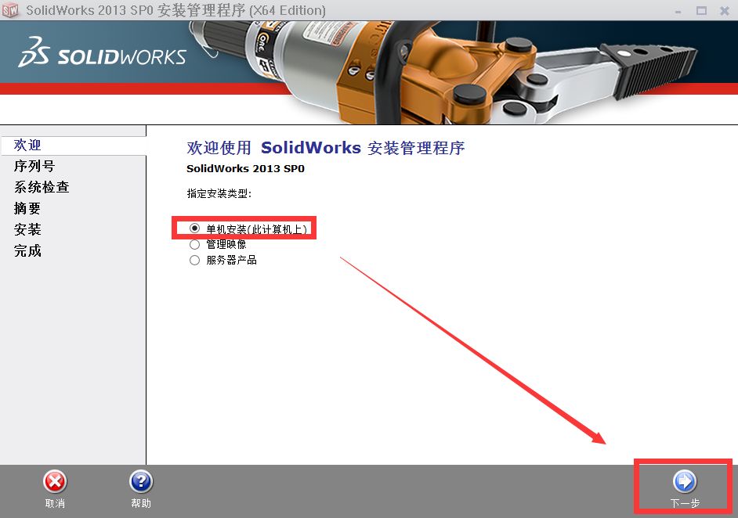The height and width of the screenshot is (518, 738).
Task: Close the installer window
Action: [x=725, y=10]
